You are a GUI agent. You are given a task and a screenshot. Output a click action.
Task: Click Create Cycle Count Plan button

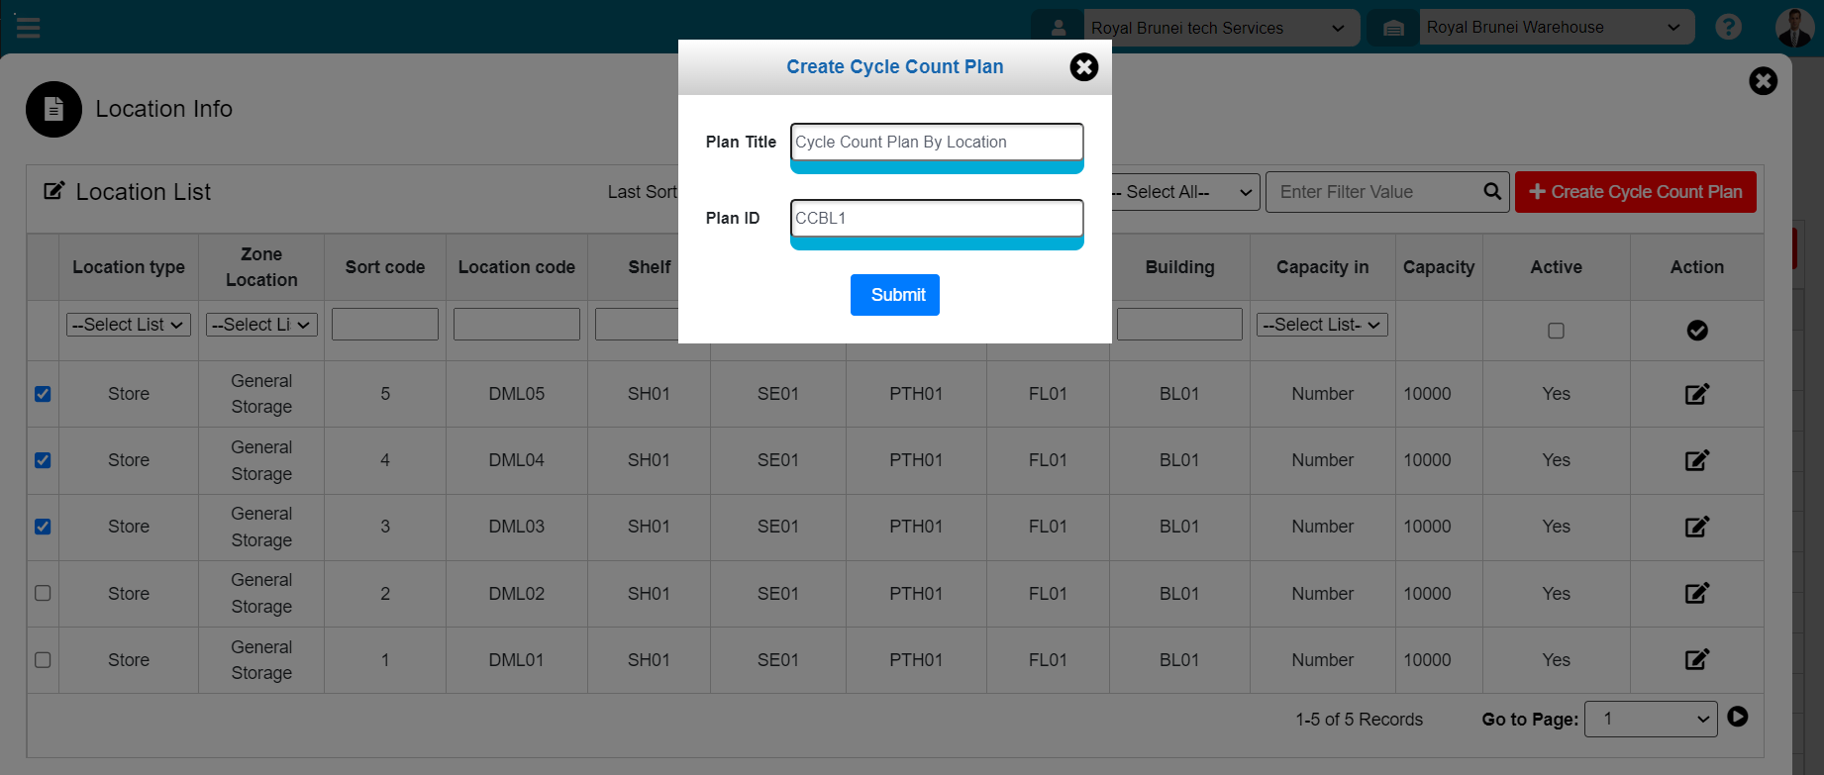coord(1635,192)
